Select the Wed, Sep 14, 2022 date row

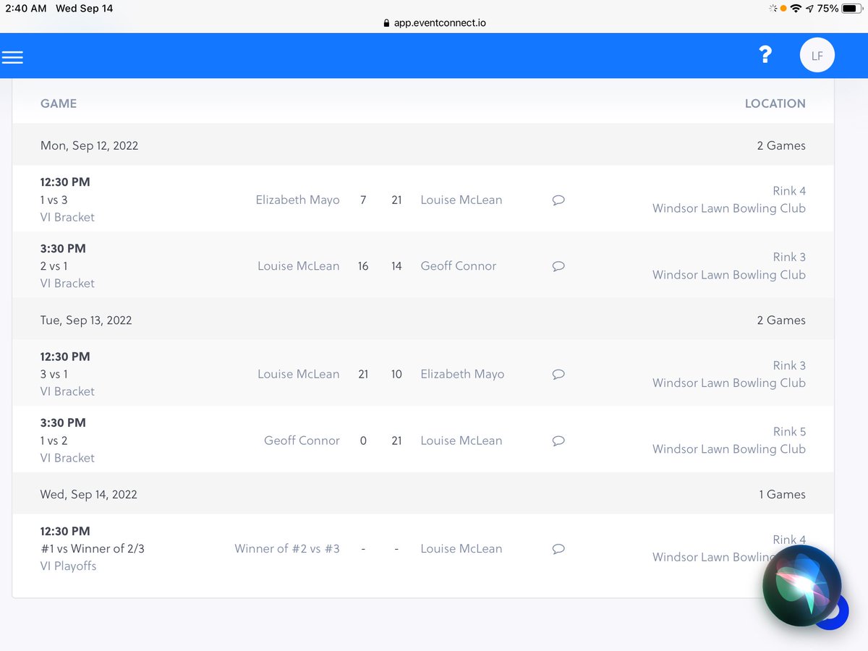(x=423, y=494)
